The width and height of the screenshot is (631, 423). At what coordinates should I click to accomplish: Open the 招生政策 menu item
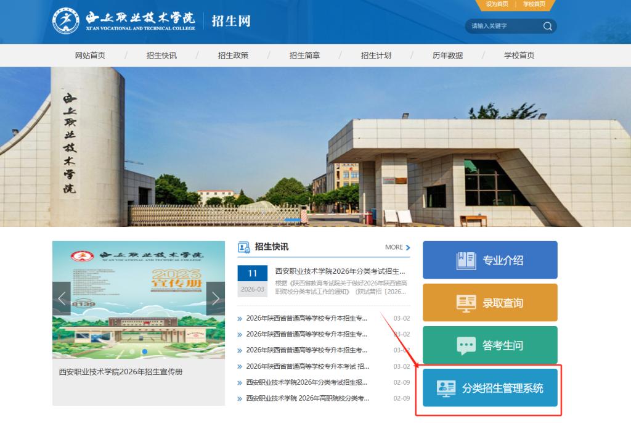[233, 55]
